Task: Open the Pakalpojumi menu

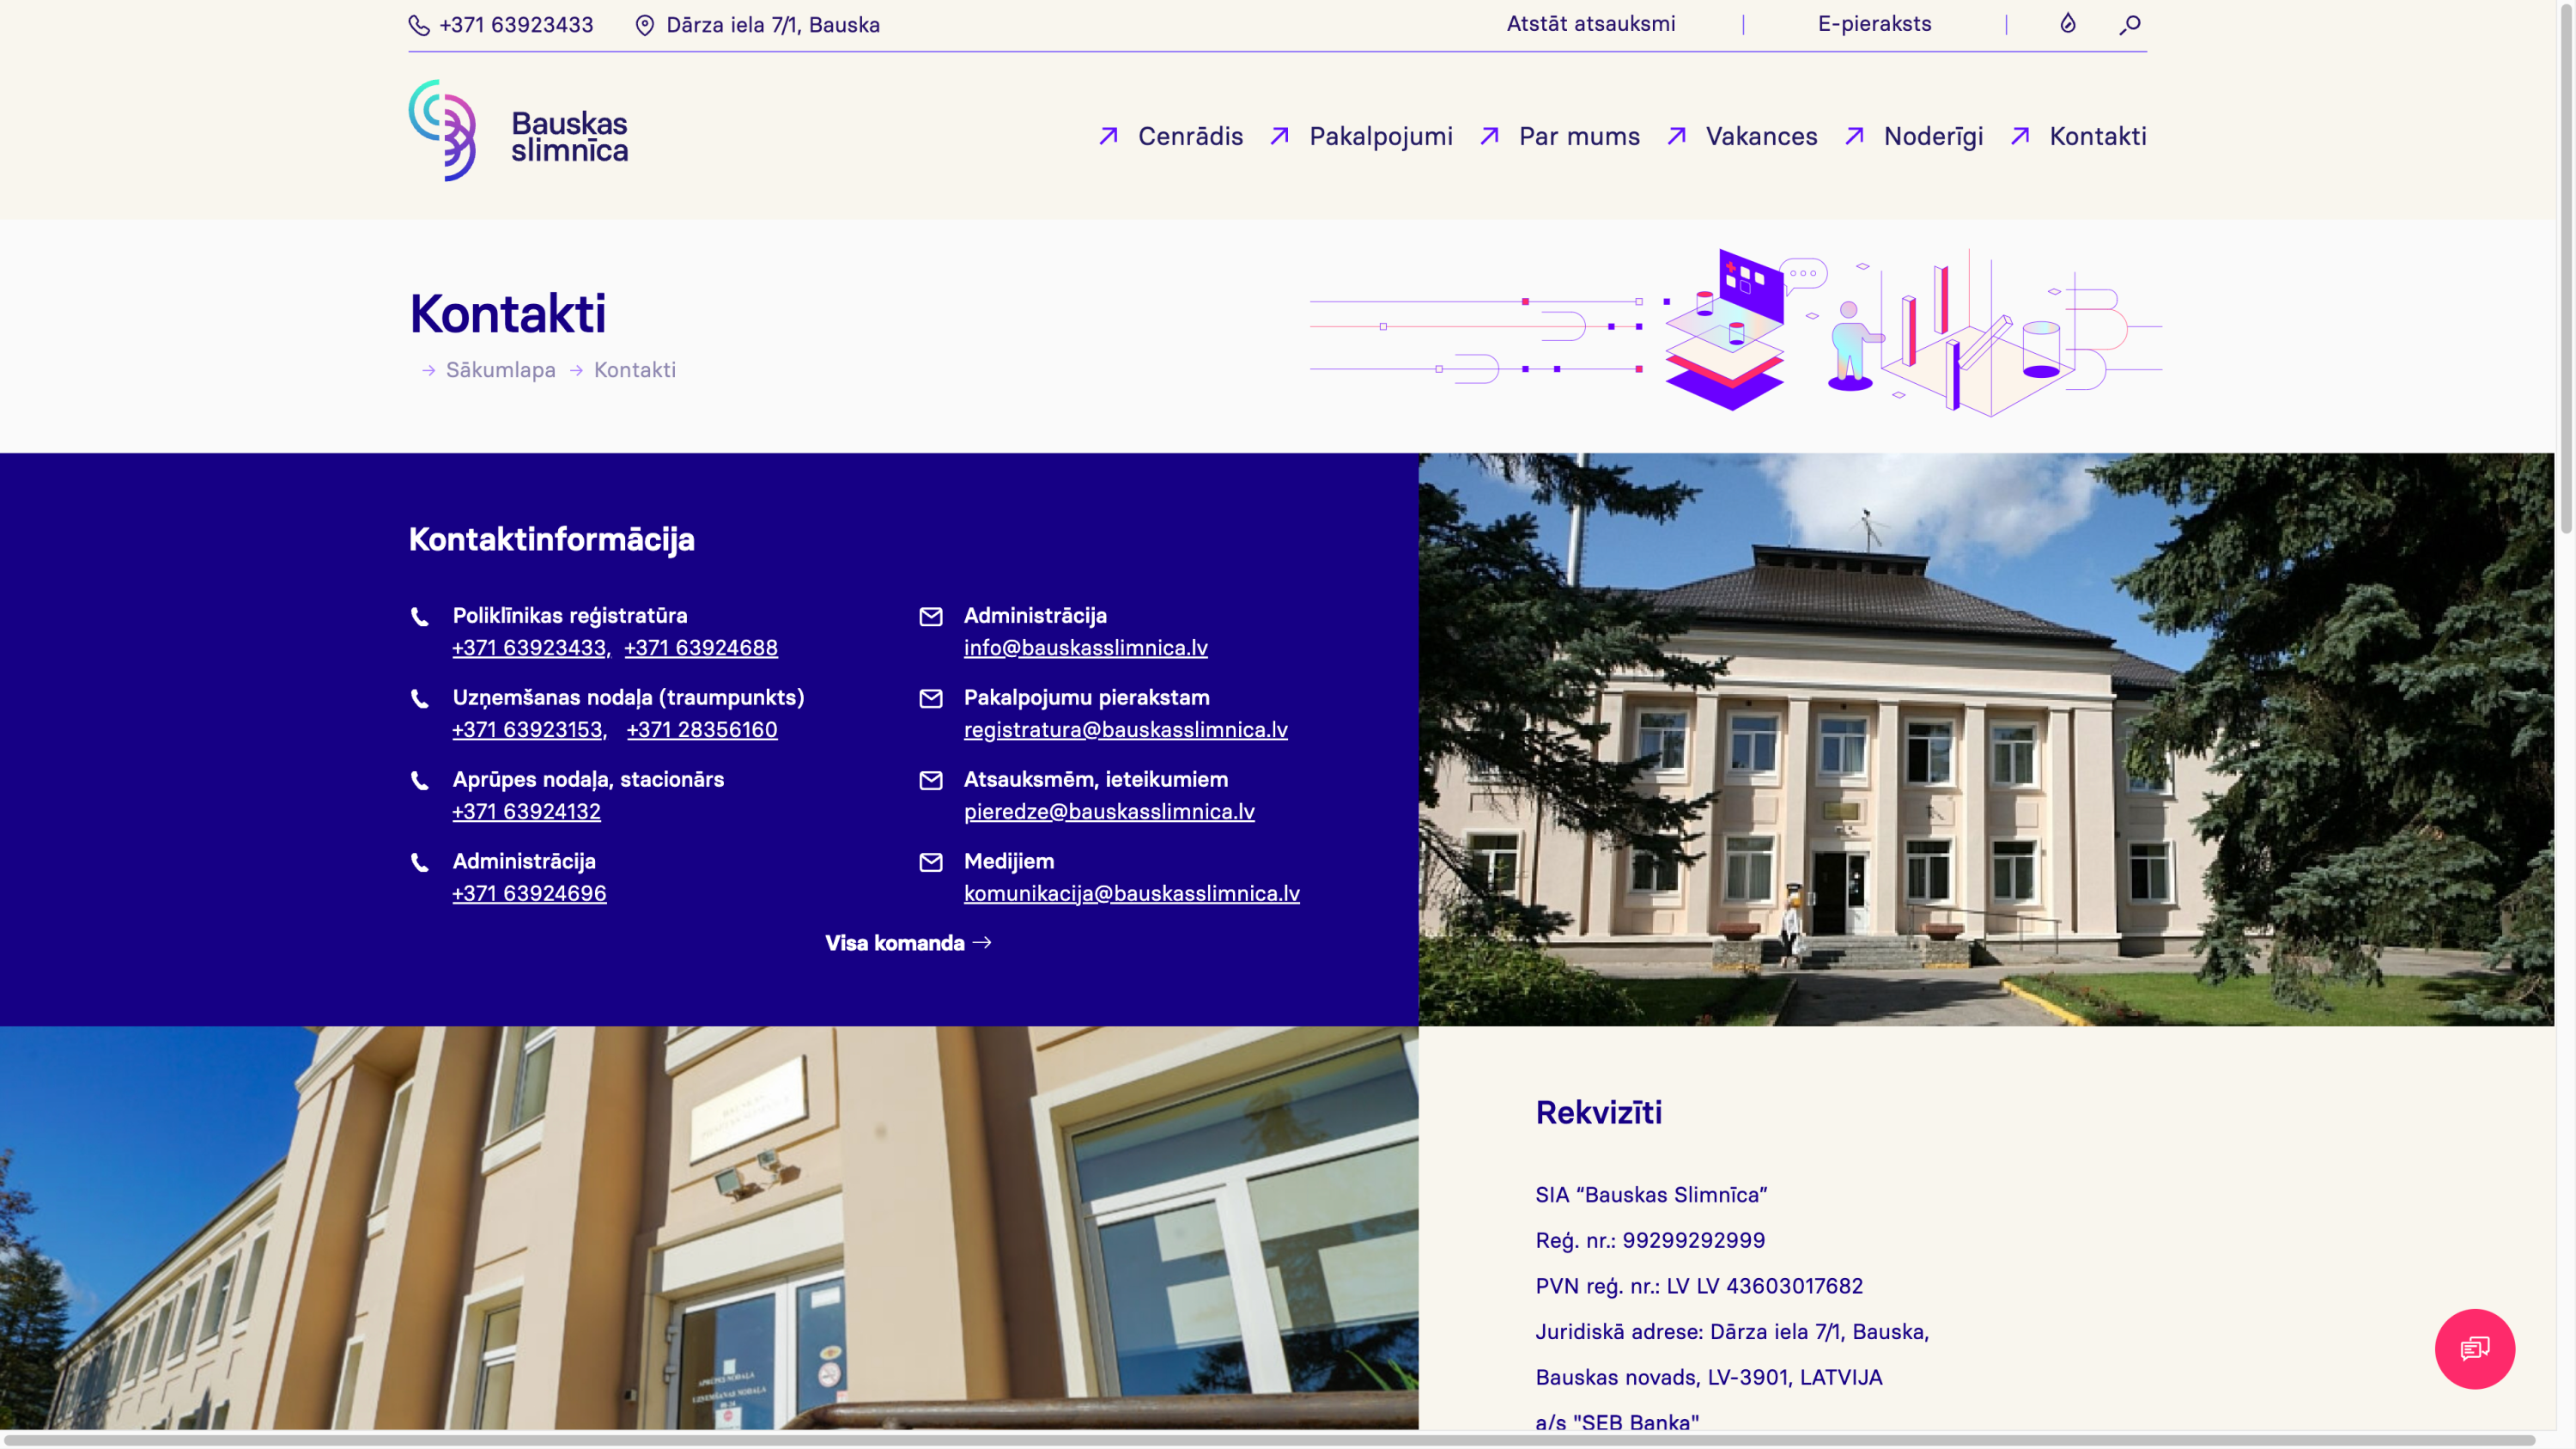Action: coord(1380,136)
